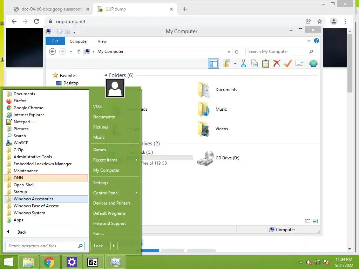Open shutdown options arrow beside Lock
This screenshot has width=359, height=269.
click(114, 246)
